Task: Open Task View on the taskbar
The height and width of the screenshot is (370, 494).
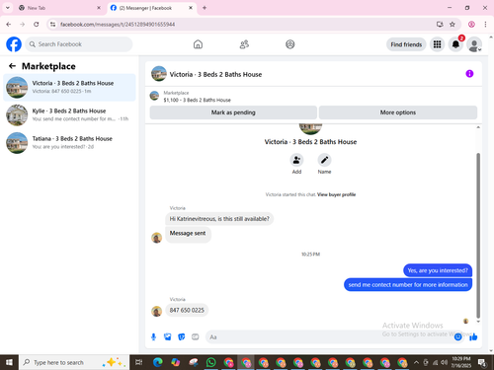Action: click(139, 362)
